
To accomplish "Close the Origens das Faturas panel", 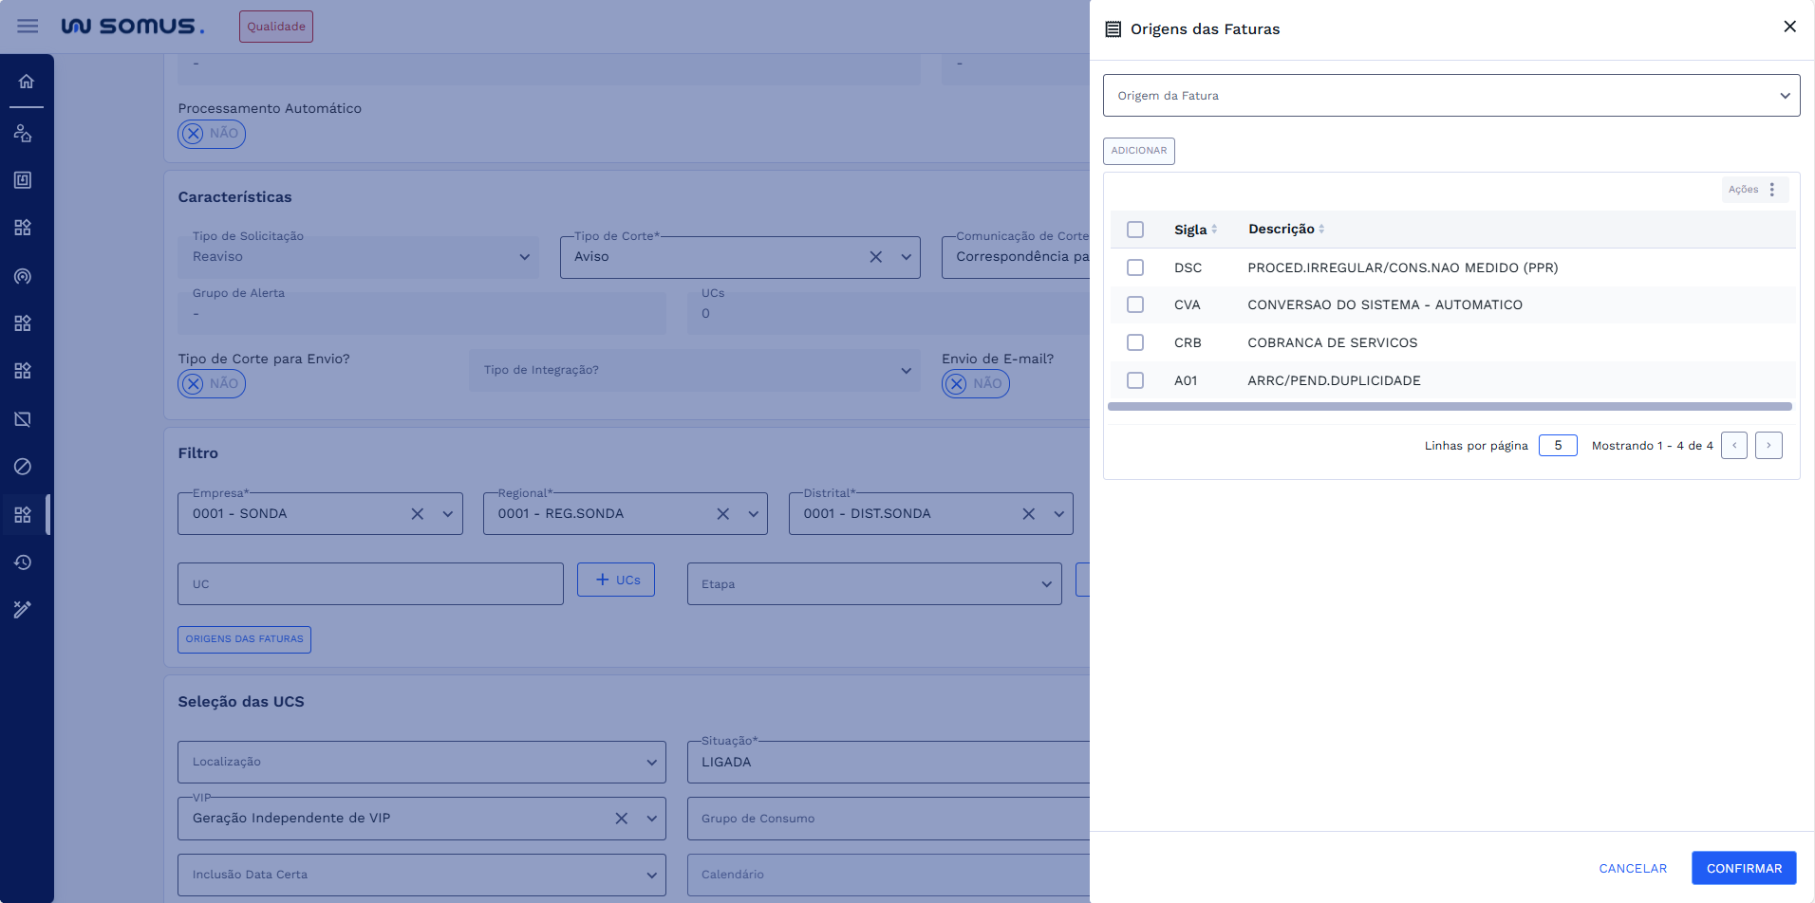I will pyautogui.click(x=1789, y=27).
